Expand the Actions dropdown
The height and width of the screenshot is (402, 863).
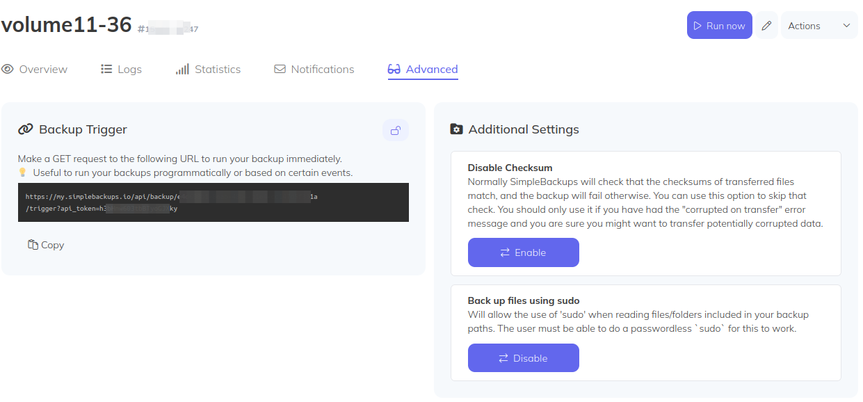tap(819, 26)
